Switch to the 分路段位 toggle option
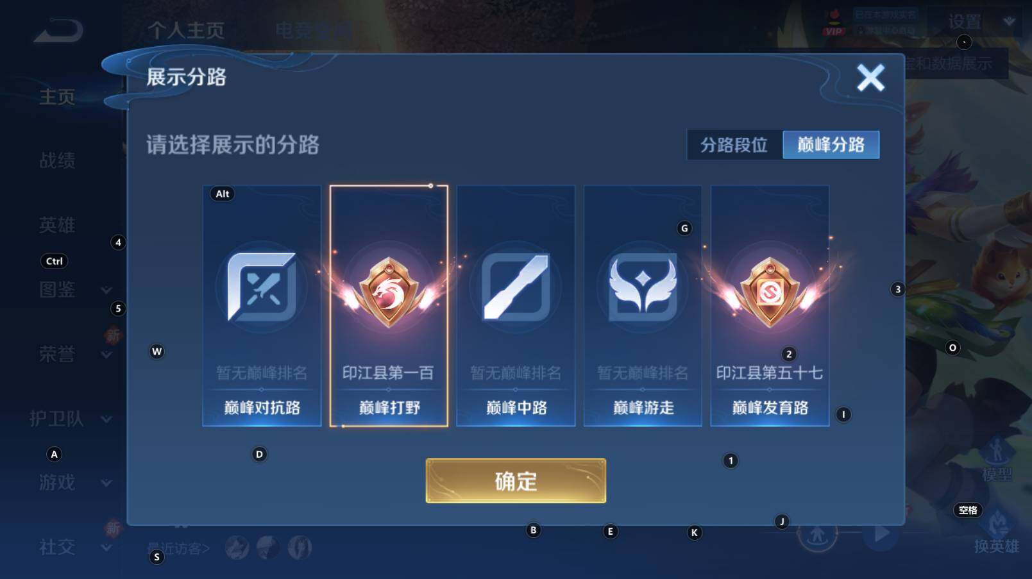1032x579 pixels. coord(734,145)
